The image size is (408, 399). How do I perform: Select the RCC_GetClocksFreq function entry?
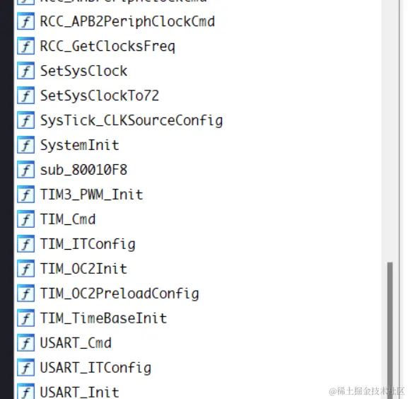click(x=107, y=46)
